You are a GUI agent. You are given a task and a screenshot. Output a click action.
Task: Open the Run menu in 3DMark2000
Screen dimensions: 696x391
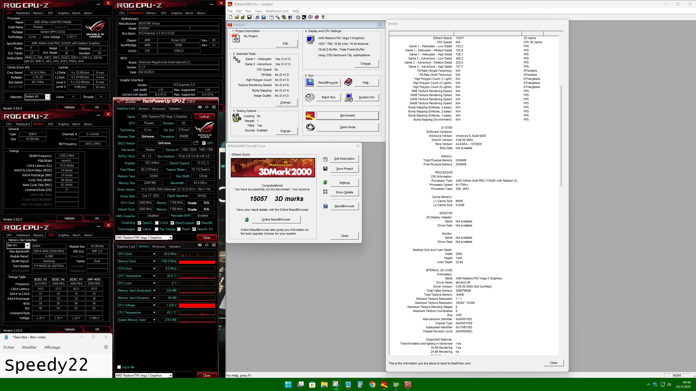coord(248,11)
